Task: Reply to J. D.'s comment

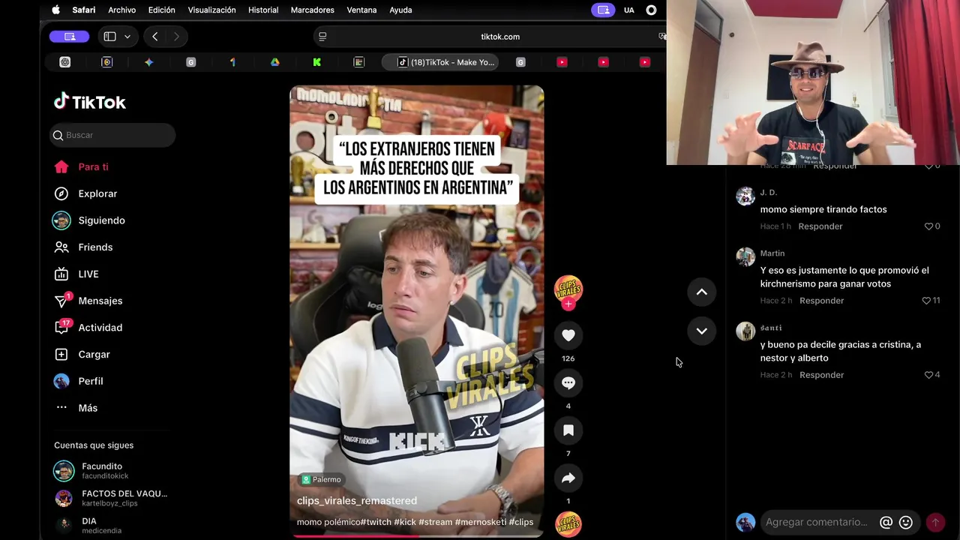Action: tap(820, 226)
